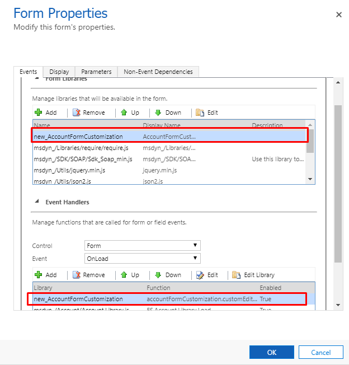Image resolution: width=349 pixels, height=365 pixels.
Task: Switch to the Events tab
Action: 28,72
